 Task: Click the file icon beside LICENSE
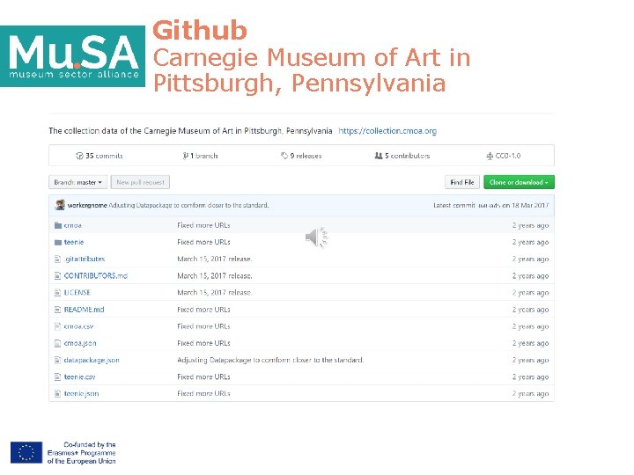[57, 292]
